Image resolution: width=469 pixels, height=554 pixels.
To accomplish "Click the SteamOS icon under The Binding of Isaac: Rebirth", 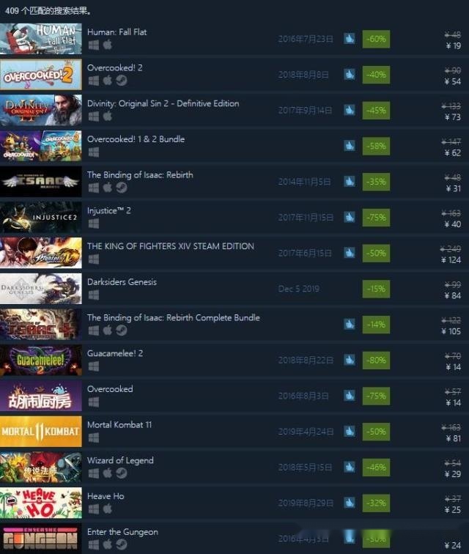I will 121,188.
